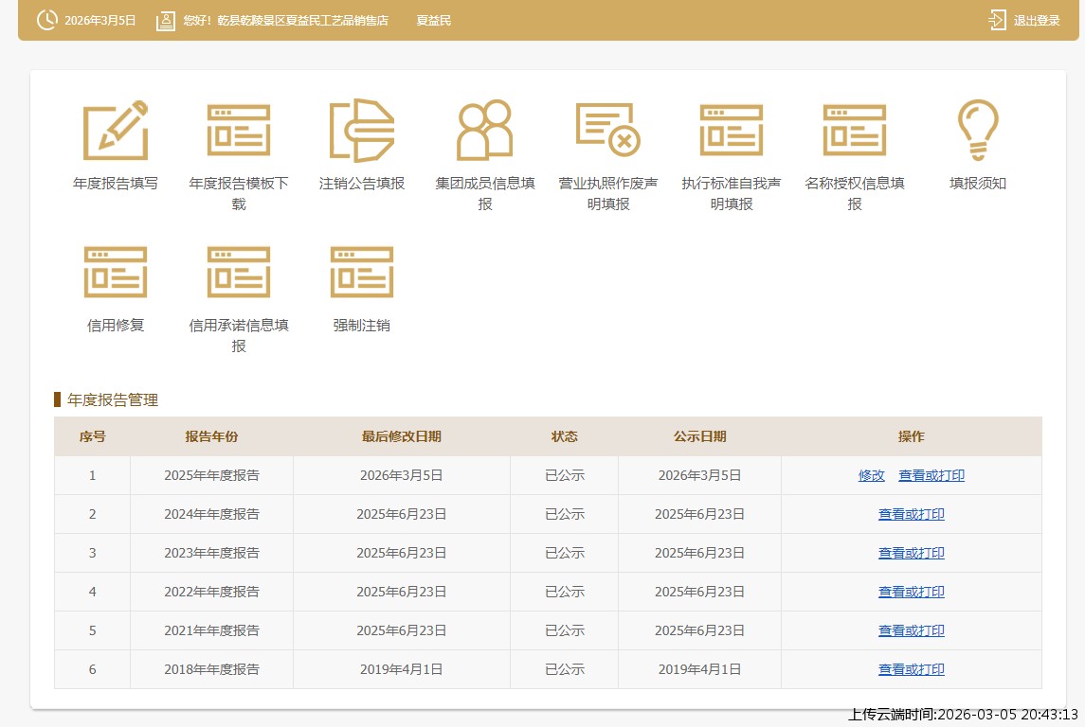Select the 集团成员信息填报 people icon

click(485, 131)
